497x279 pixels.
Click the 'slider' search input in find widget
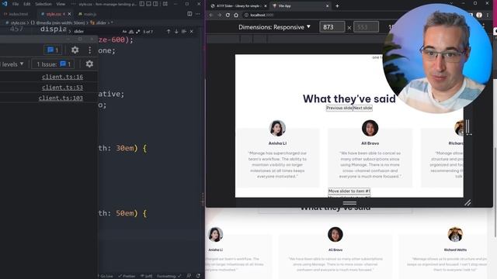(96, 32)
